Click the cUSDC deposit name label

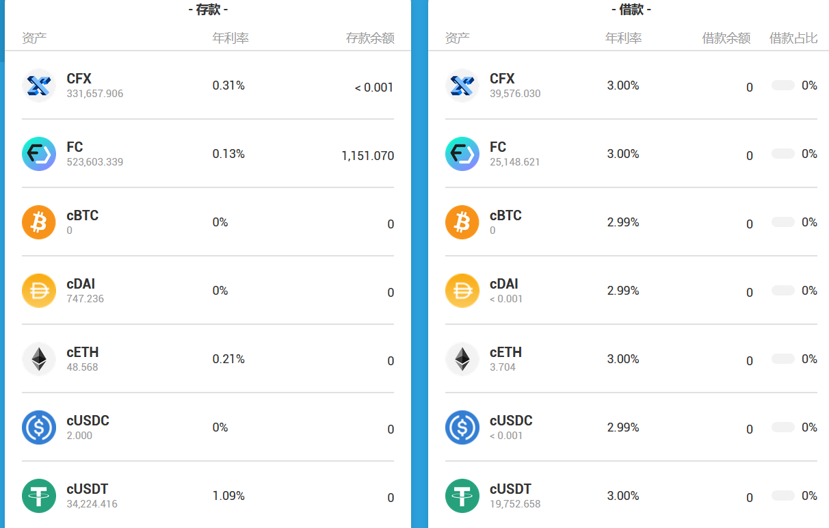click(88, 421)
